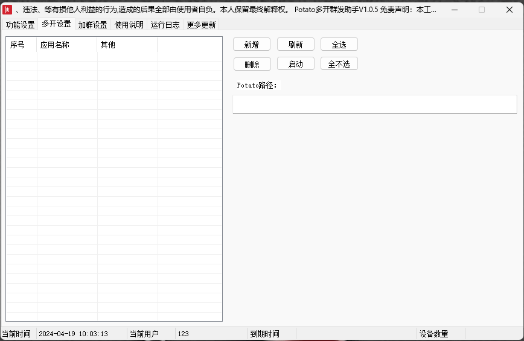This screenshot has height=341, width=524.
Task: Click the 刷新 button
Action: [x=295, y=45]
